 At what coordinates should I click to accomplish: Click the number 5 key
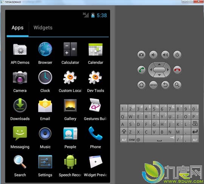point(155,109)
